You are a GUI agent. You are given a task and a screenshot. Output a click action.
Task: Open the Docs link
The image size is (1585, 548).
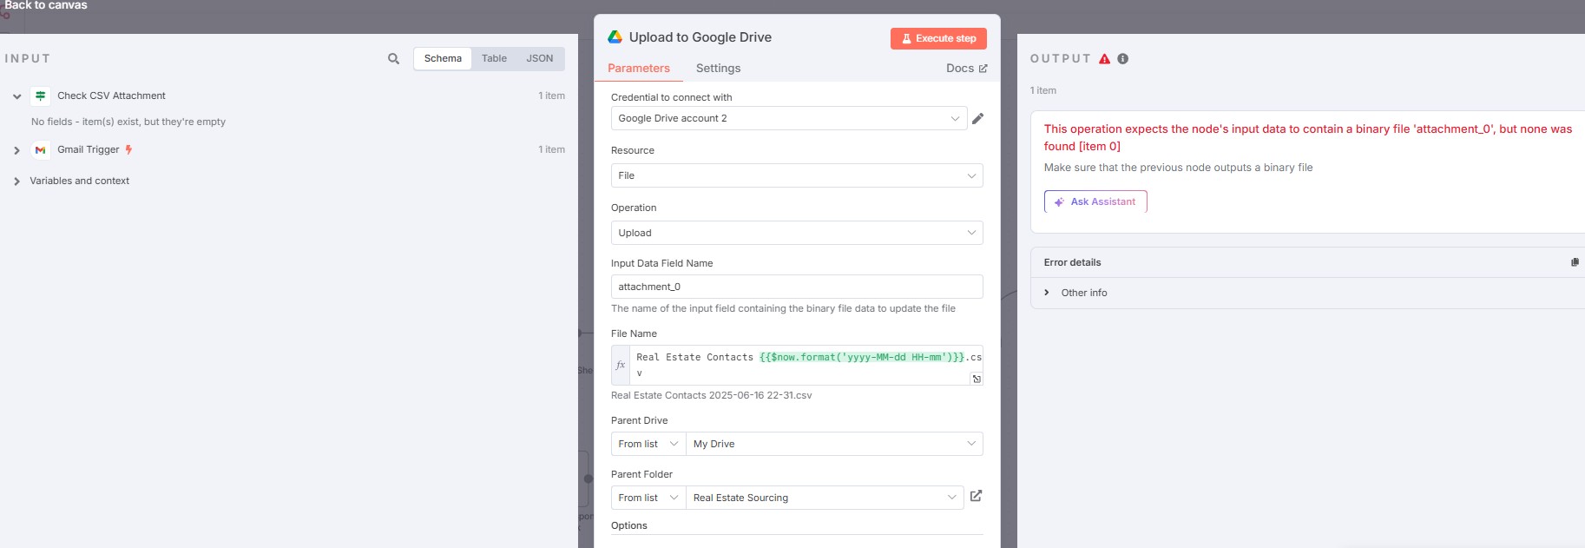pos(966,69)
